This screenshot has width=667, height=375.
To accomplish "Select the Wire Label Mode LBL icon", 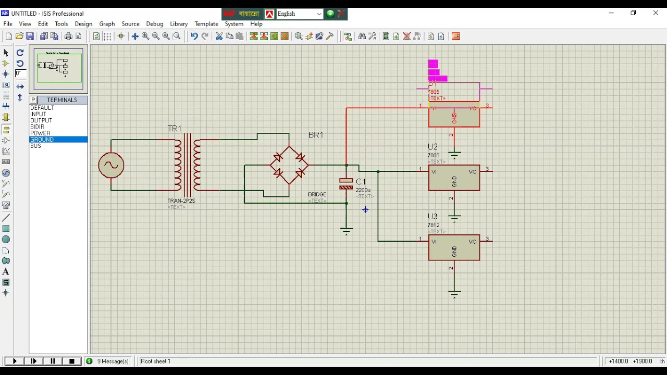I will 6,85.
